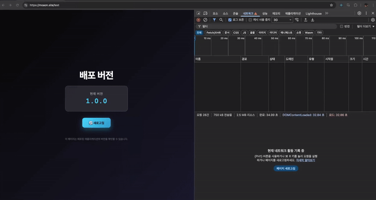Image resolution: width=376 pixels, height=200 pixels.
Task: Open the 자세히 알아보기 link
Action: (x=305, y=160)
